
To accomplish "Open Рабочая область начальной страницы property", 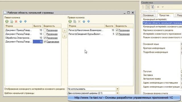I will pos(162,23).
